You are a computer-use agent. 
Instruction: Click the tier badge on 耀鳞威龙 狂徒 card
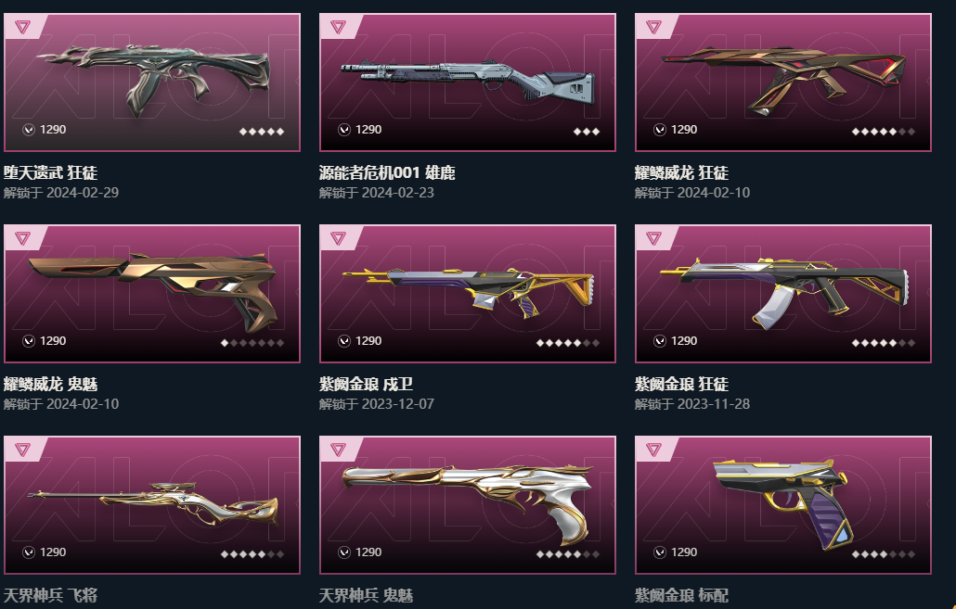coord(653,27)
